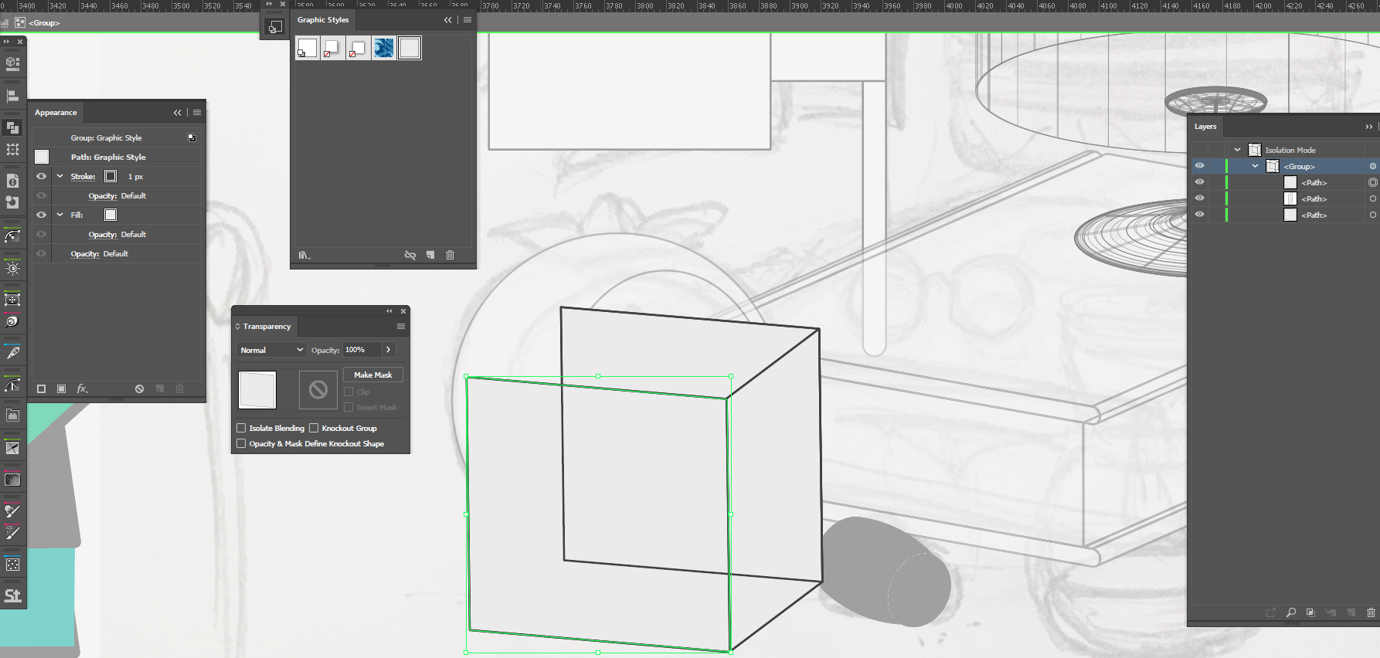
Task: Enable Knockout Group checkbox
Action: (x=314, y=428)
